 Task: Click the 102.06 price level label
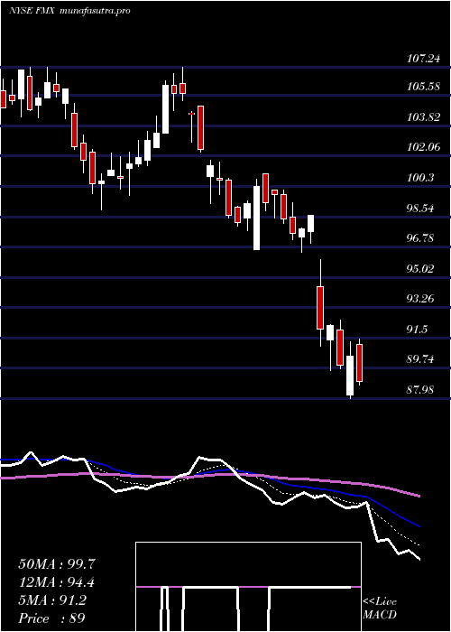tap(423, 147)
